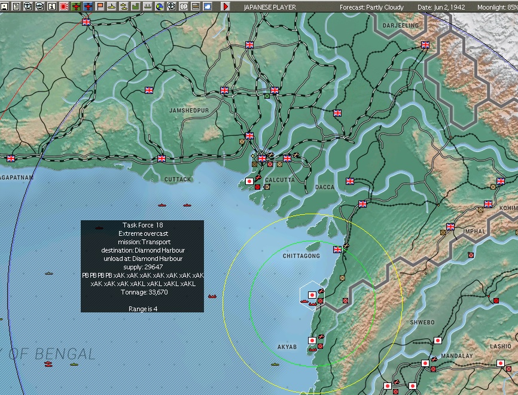The width and height of the screenshot is (518, 395).
Task: Click the JAPANESE PLAYER label
Action: [x=270, y=7]
